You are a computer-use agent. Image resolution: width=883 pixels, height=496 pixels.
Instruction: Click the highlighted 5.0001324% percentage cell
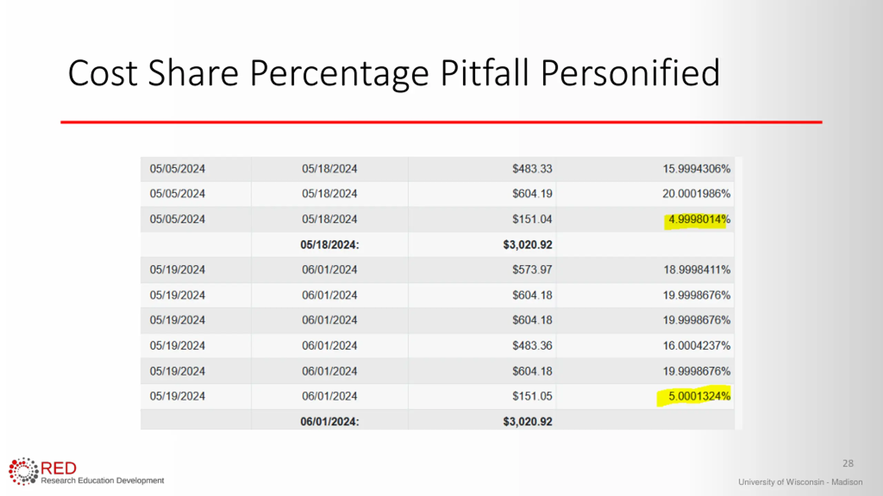click(x=699, y=396)
